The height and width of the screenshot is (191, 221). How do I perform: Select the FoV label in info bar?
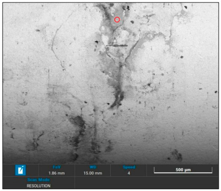[57, 167]
